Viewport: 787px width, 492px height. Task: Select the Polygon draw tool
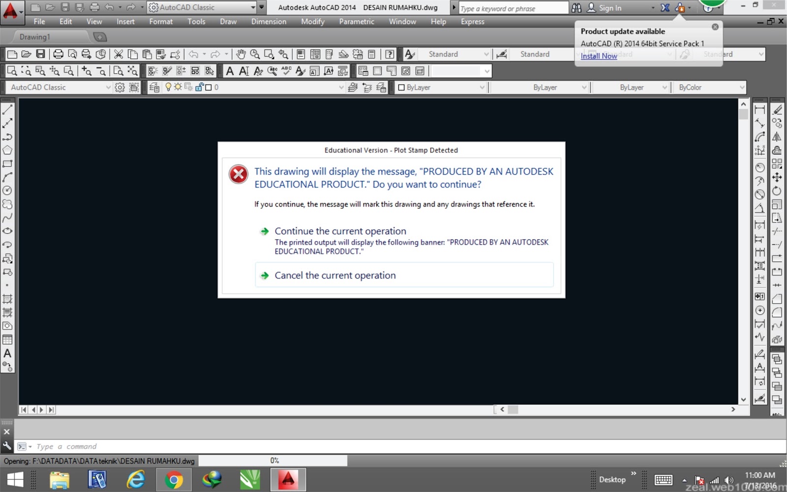tap(7, 150)
